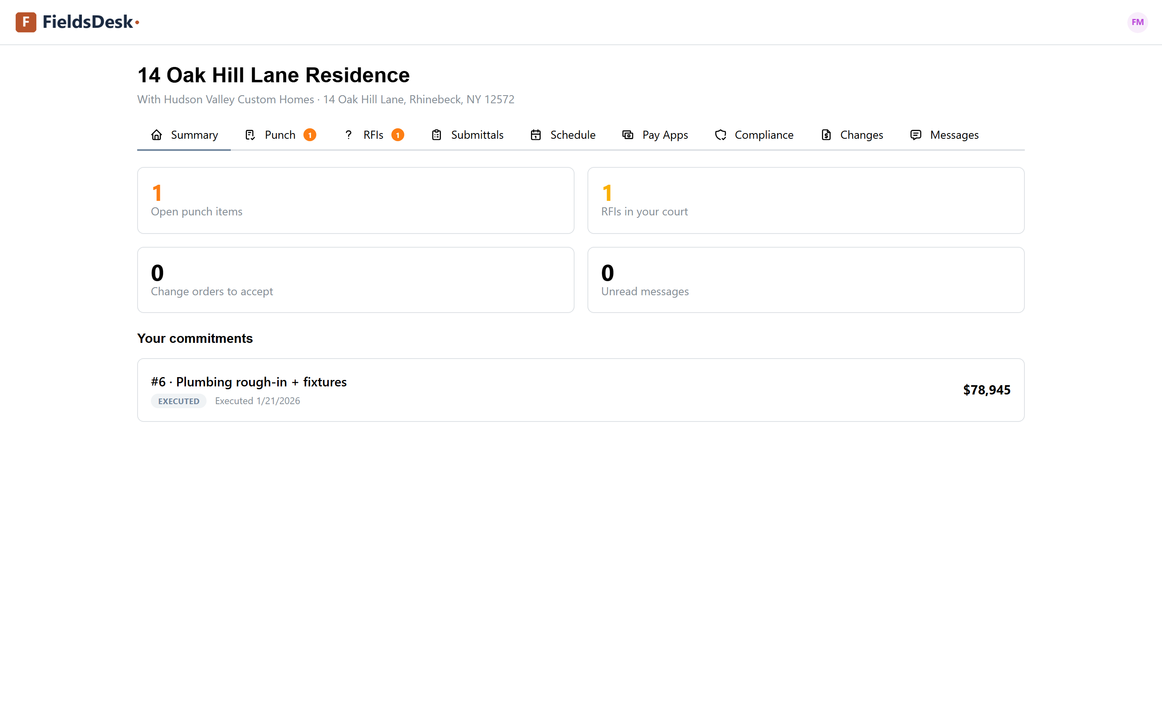The width and height of the screenshot is (1162, 726).
Task: Switch to the Summary tab
Action: 184,135
